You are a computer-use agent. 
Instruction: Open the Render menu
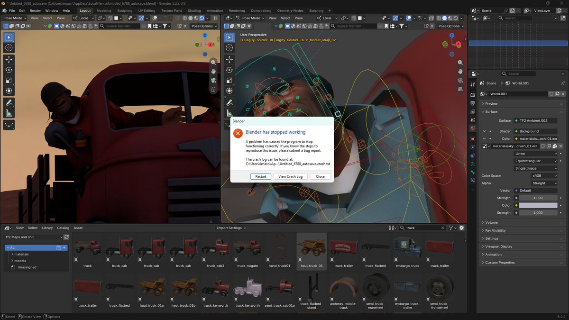point(35,10)
